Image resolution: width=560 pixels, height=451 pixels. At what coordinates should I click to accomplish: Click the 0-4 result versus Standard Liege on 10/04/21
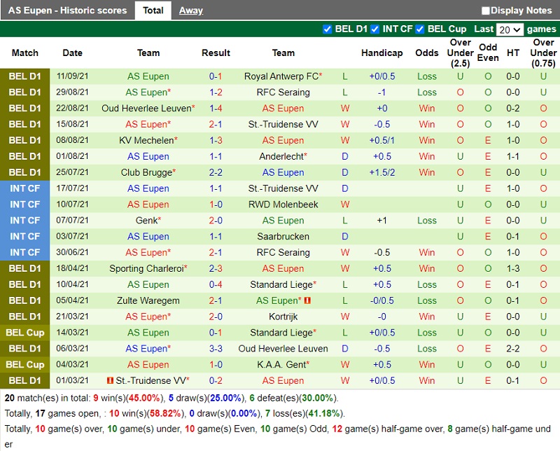click(216, 284)
